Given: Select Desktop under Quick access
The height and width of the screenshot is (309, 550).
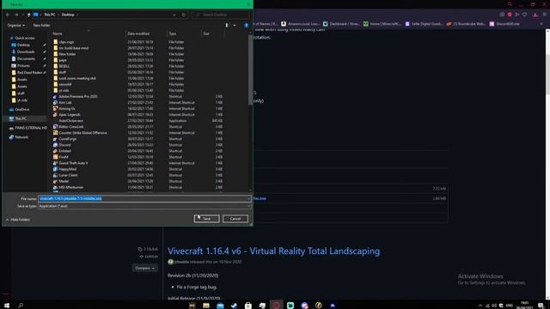Looking at the screenshot, I should tap(23, 45).
